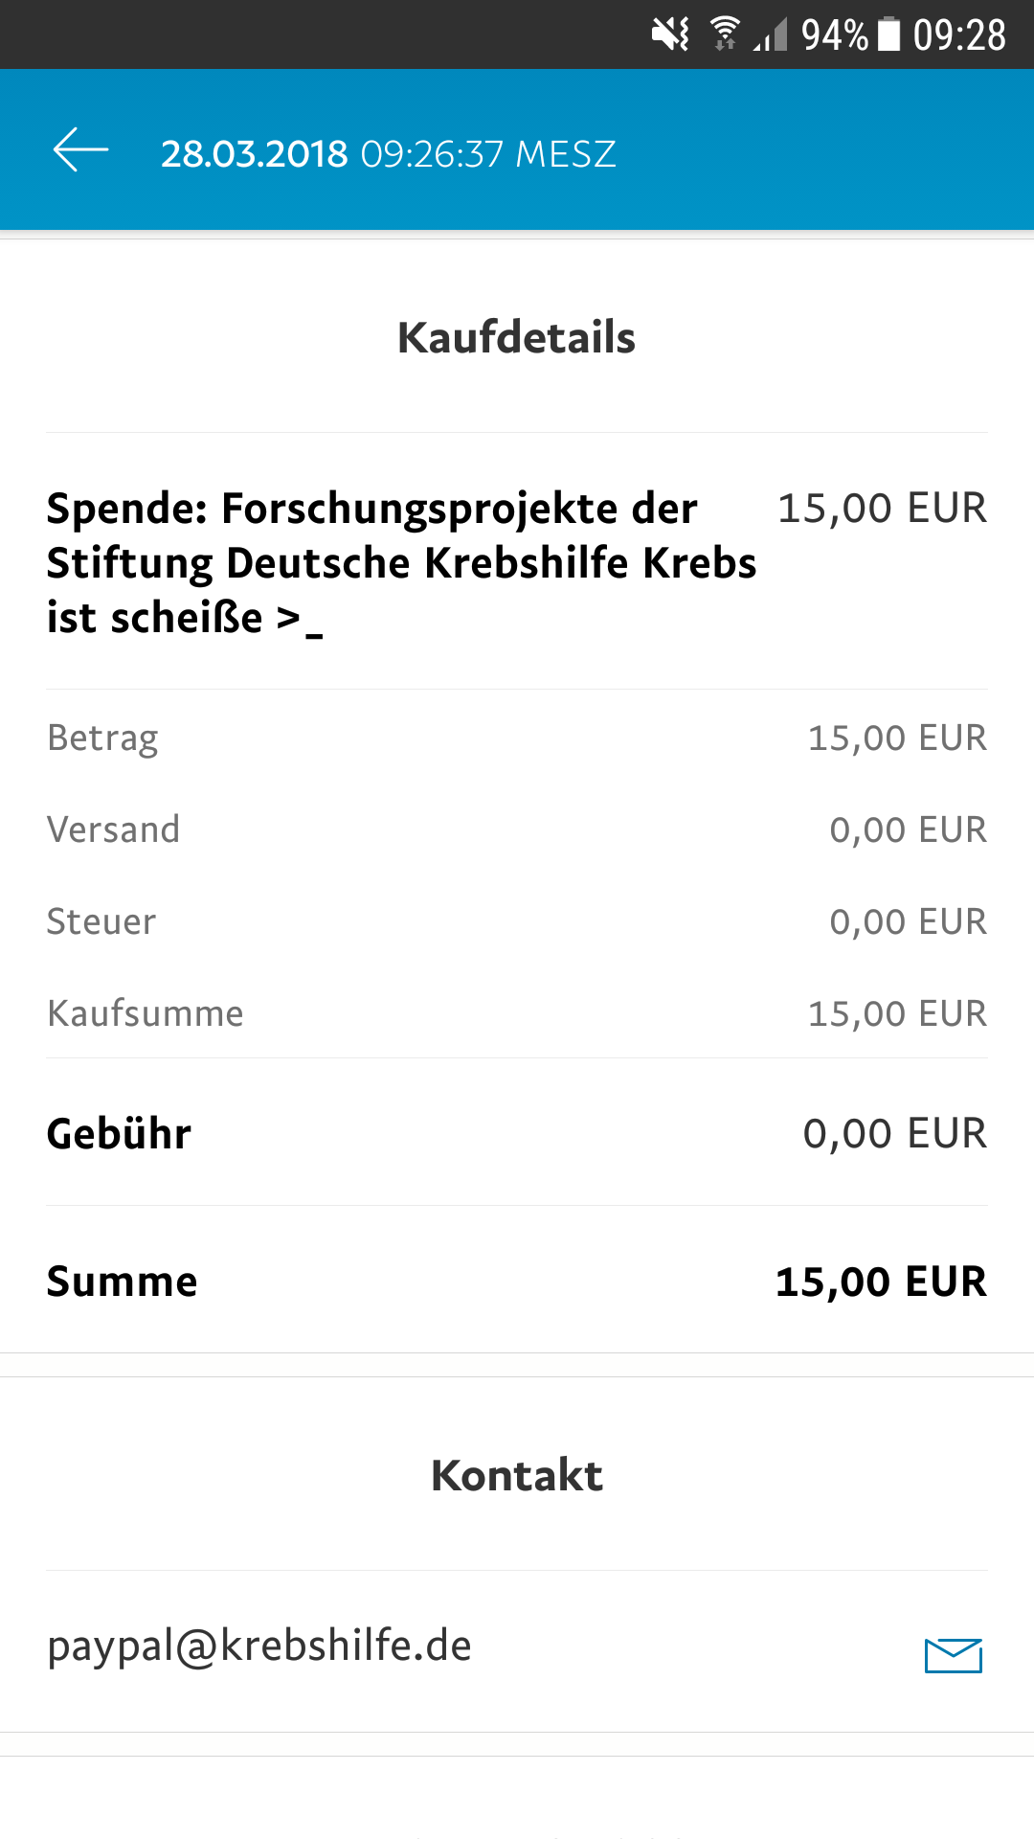Tap the envelope email icon

pos(954,1655)
